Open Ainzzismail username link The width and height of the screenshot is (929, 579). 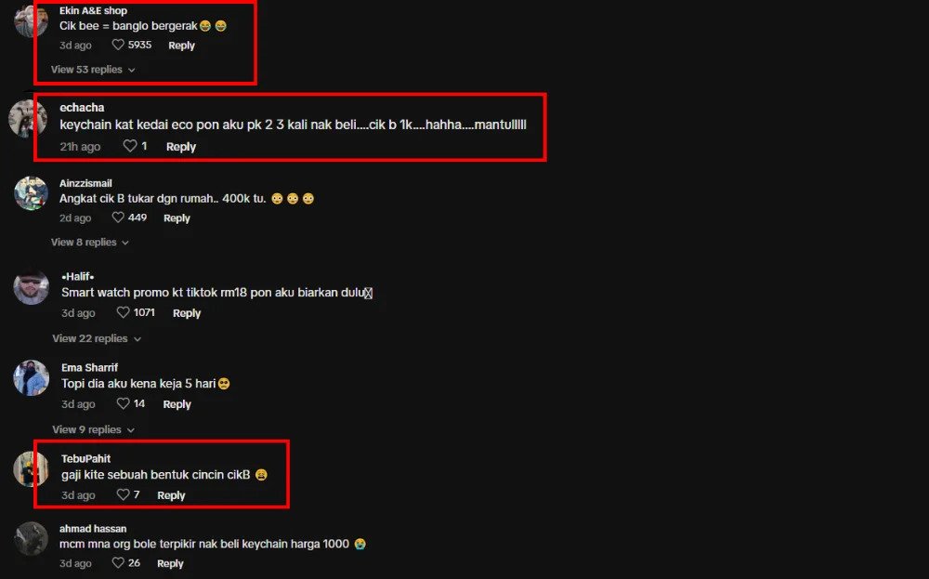[85, 183]
